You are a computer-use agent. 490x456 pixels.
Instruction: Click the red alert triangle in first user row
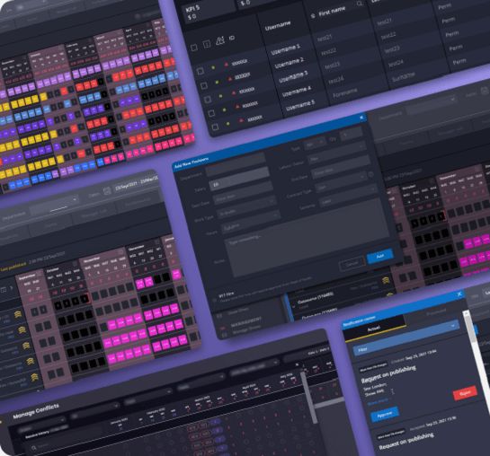point(227,65)
